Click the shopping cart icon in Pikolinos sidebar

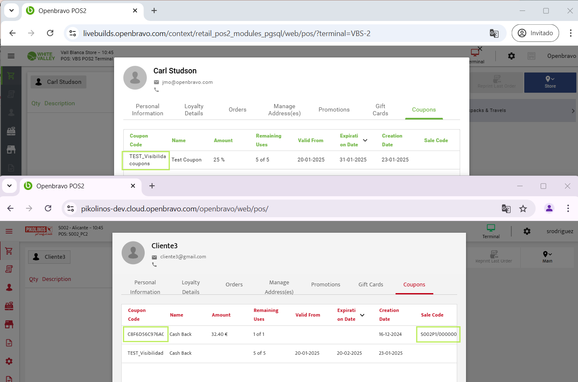coord(9,251)
